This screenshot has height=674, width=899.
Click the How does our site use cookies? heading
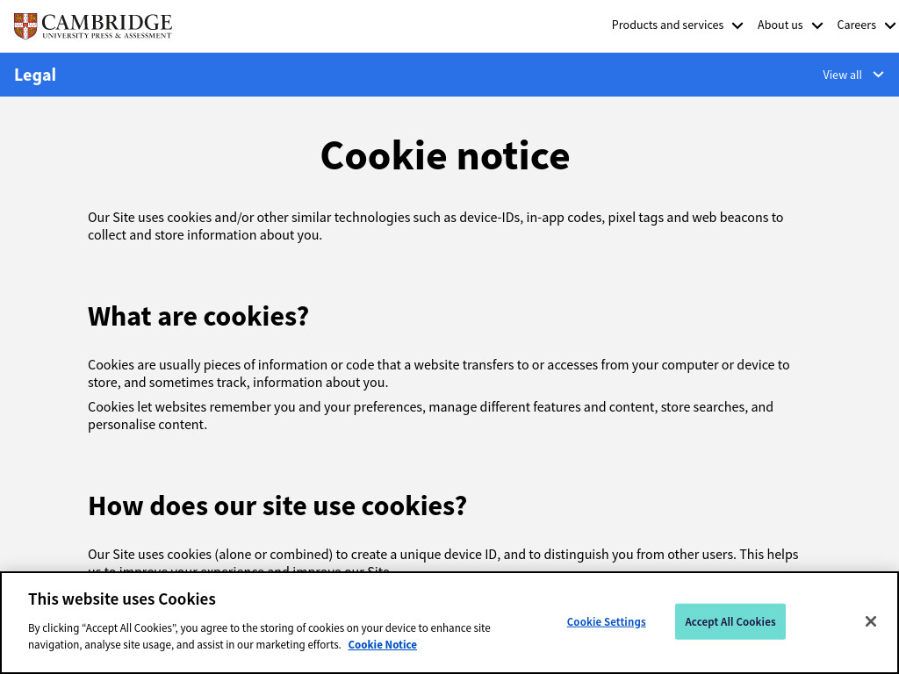click(277, 506)
